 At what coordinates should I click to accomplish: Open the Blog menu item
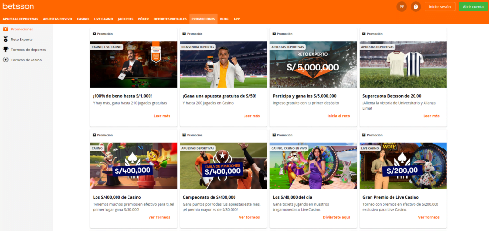[x=224, y=19]
